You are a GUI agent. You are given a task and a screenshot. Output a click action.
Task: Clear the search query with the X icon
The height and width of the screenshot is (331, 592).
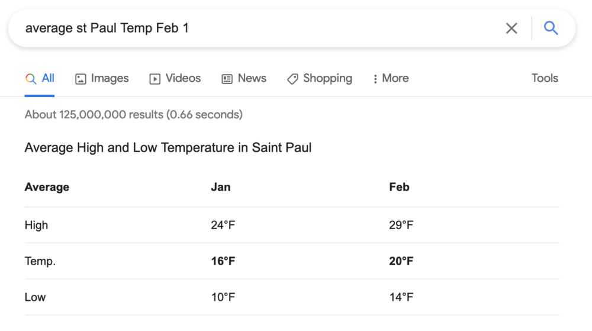pos(511,28)
